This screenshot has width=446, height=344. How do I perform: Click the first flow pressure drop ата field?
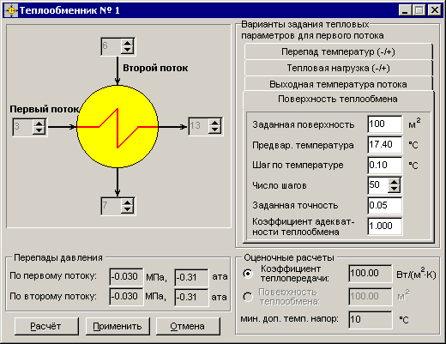tap(191, 277)
